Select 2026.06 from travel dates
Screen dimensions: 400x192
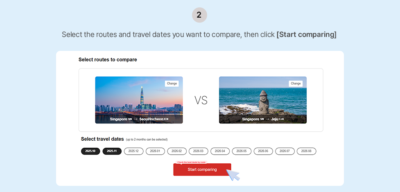coord(263,151)
